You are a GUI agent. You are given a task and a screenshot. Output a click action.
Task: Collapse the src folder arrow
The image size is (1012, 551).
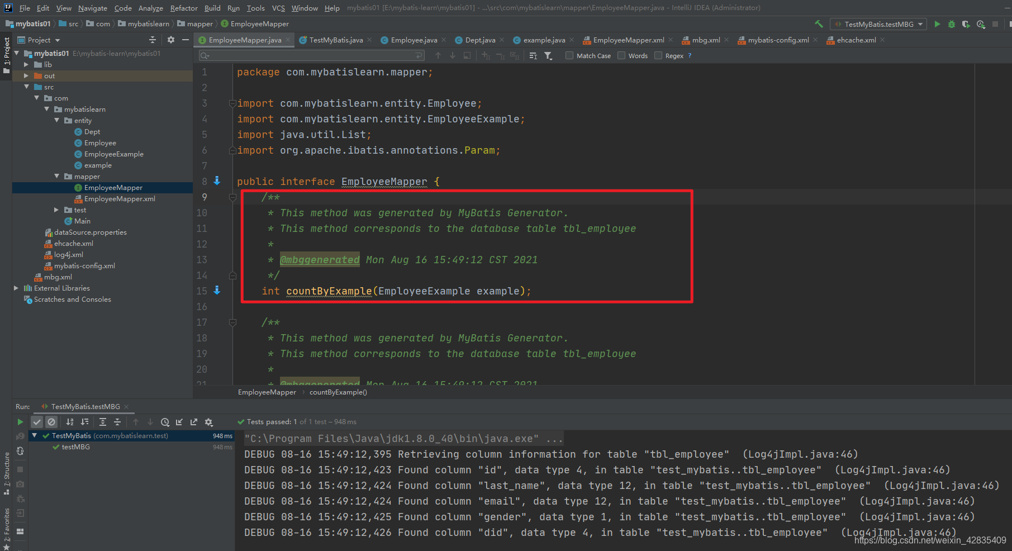coord(26,87)
